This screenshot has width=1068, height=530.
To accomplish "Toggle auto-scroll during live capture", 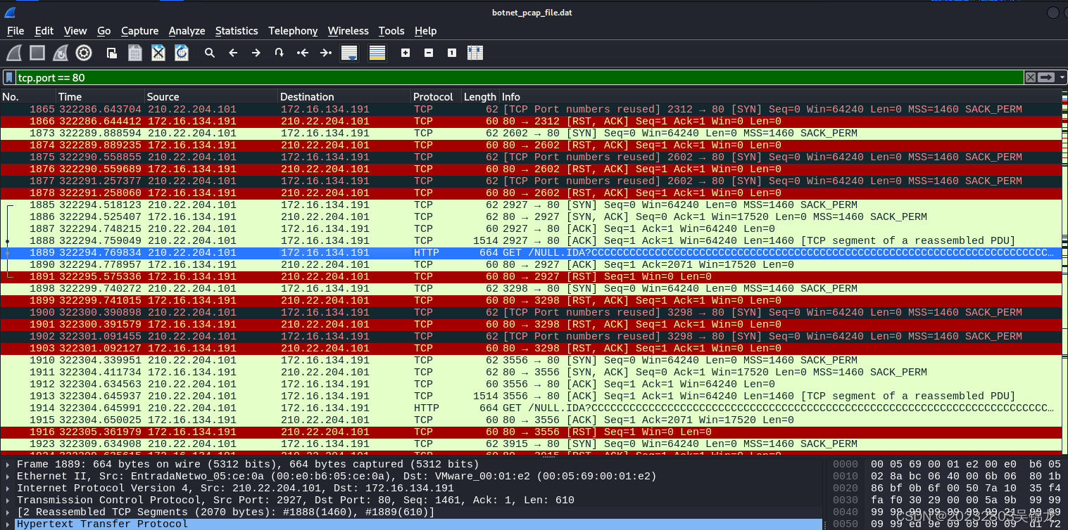I will pos(348,53).
